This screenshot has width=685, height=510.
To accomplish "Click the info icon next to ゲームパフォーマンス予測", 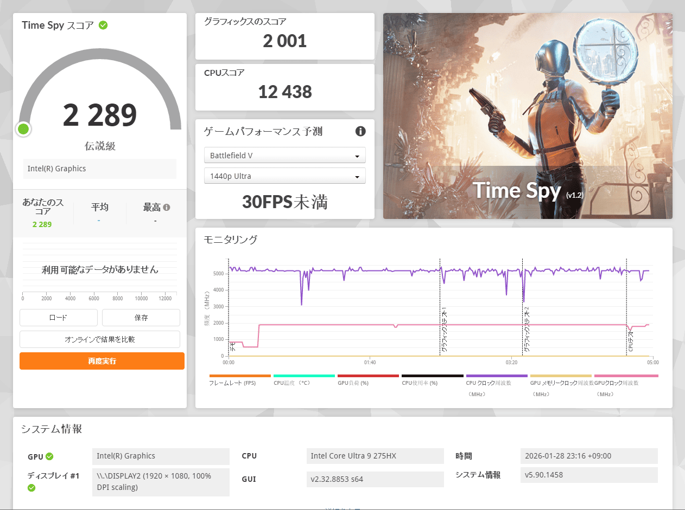I will [360, 131].
